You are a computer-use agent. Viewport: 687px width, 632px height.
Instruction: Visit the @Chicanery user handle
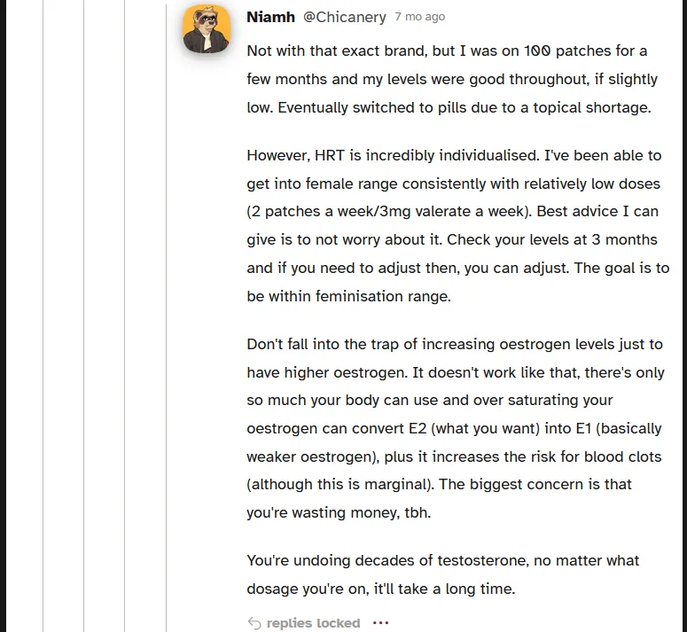coord(345,17)
